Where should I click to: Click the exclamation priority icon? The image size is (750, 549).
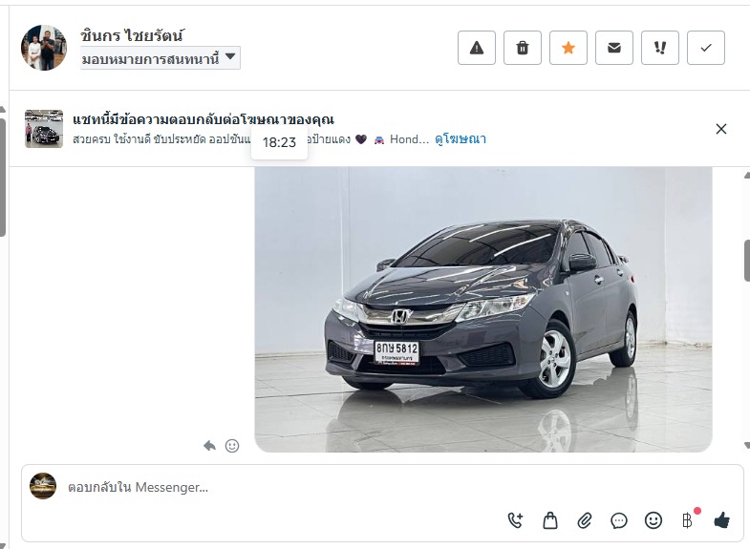[x=660, y=48]
